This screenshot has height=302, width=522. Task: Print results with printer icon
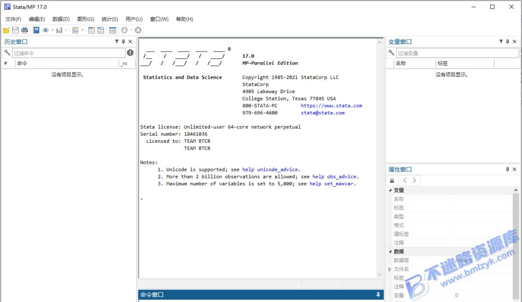[25, 30]
